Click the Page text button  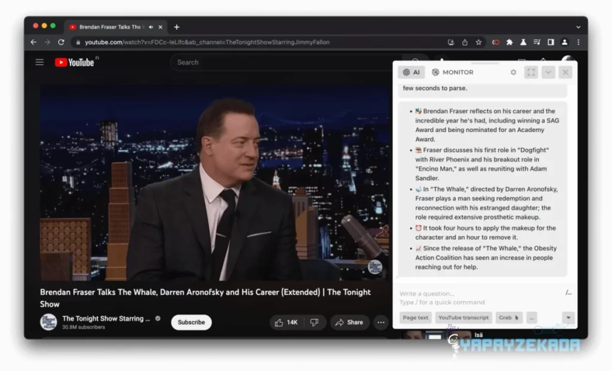pyautogui.click(x=415, y=318)
